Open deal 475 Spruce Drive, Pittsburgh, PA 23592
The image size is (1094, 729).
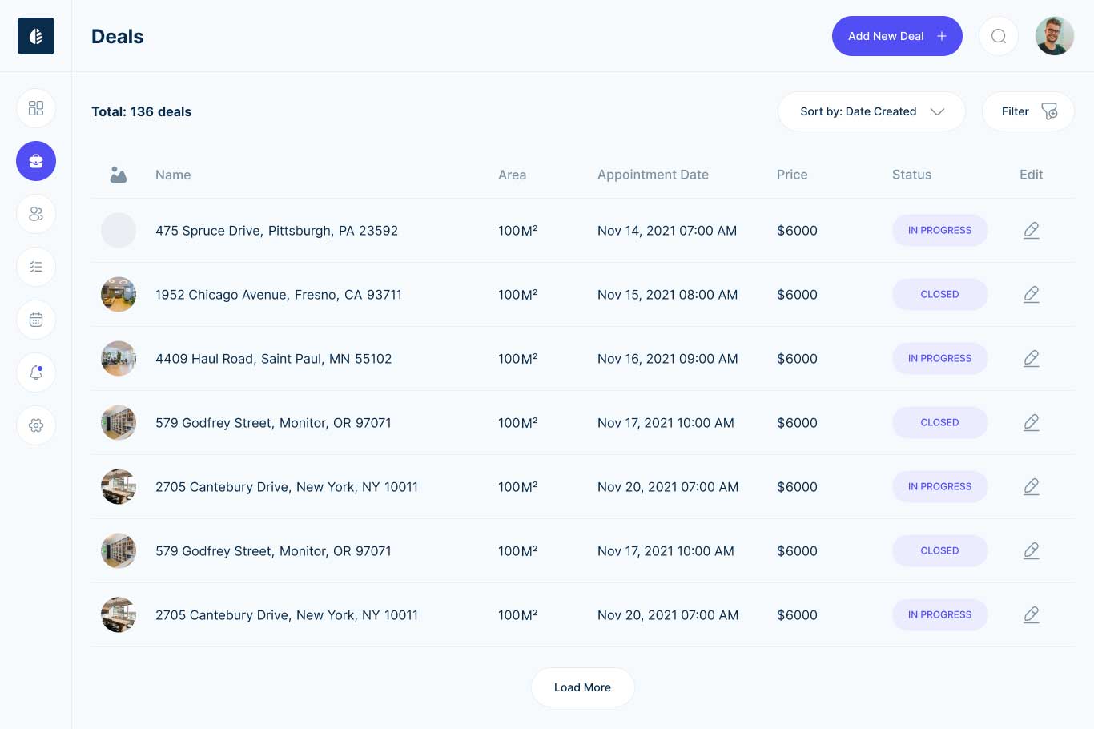click(276, 231)
